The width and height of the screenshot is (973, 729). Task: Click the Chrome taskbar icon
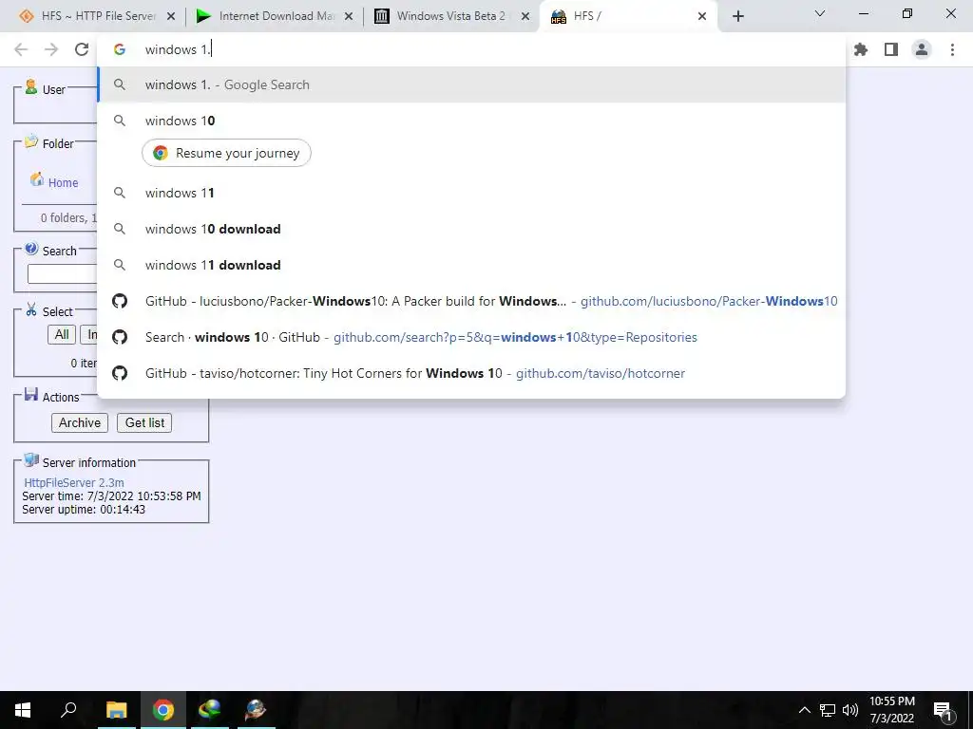[x=163, y=710]
